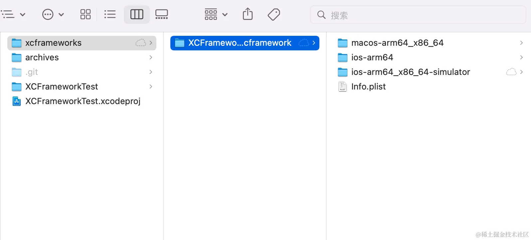Click the XCFramewo...cframework iCloud status icon
This screenshot has height=240, width=531.
click(304, 43)
